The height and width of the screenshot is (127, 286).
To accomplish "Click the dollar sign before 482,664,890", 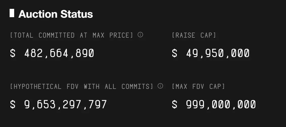I will pyautogui.click(x=13, y=53).
